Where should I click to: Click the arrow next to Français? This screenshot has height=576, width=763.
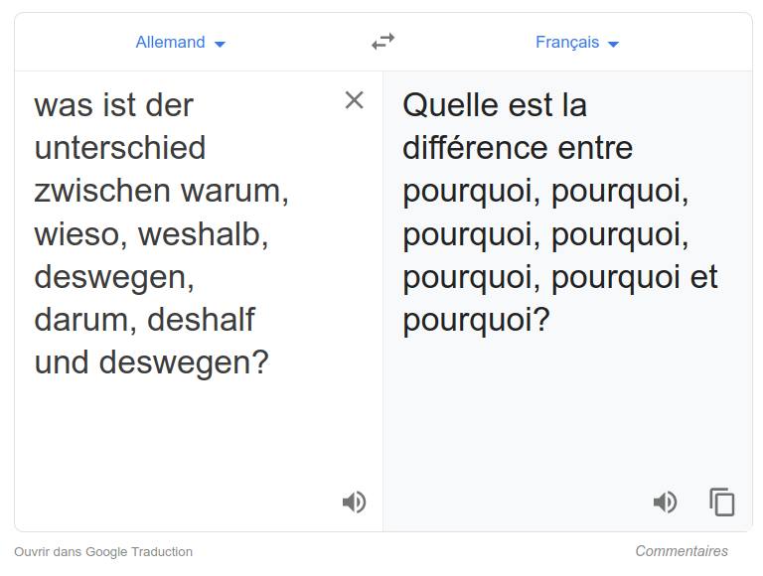(x=613, y=44)
